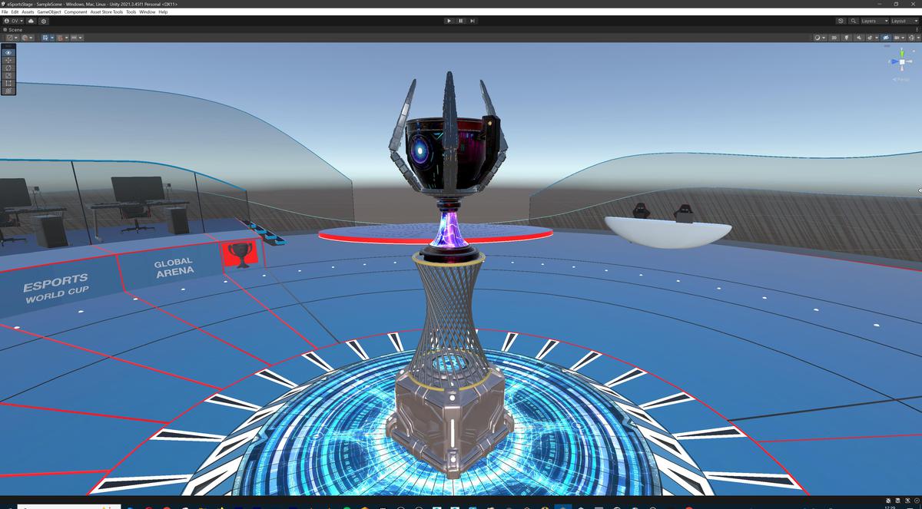Click the Pause playback control
The height and width of the screenshot is (509, 922).
(459, 21)
